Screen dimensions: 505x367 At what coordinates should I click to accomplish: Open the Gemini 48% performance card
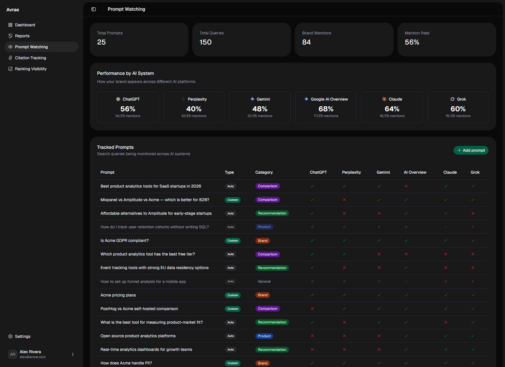(260, 107)
